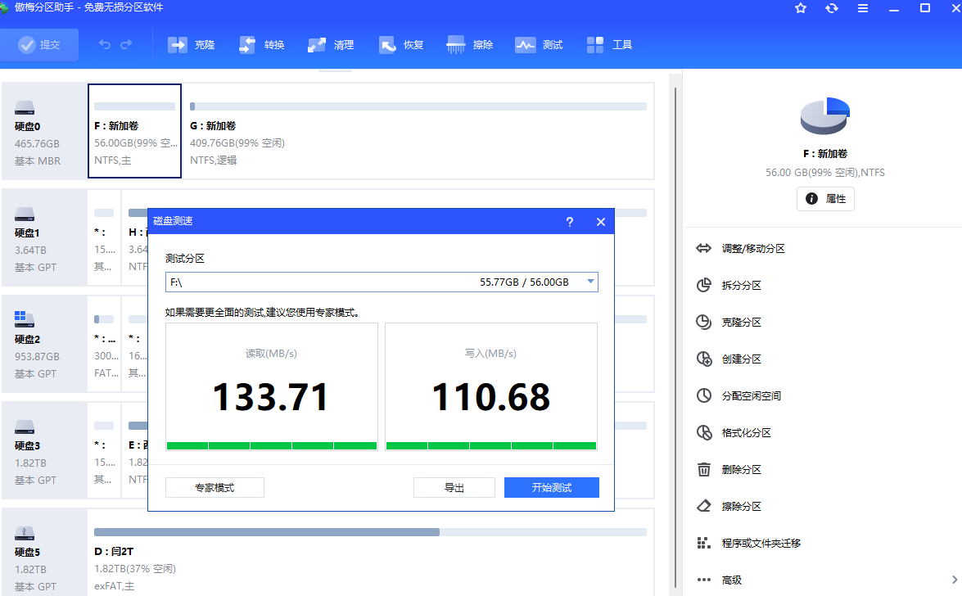Open the 克隆 (clone) toolbar menu
This screenshot has height=596, width=962.
(x=192, y=45)
